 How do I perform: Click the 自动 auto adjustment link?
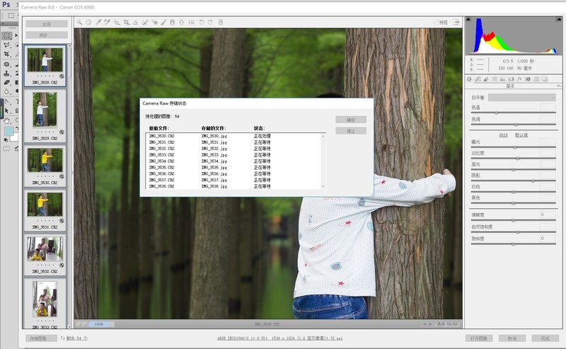coord(503,135)
